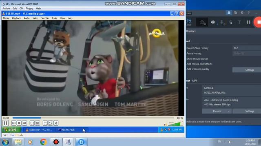Click XP tray clock 12:09 AM

177,130
